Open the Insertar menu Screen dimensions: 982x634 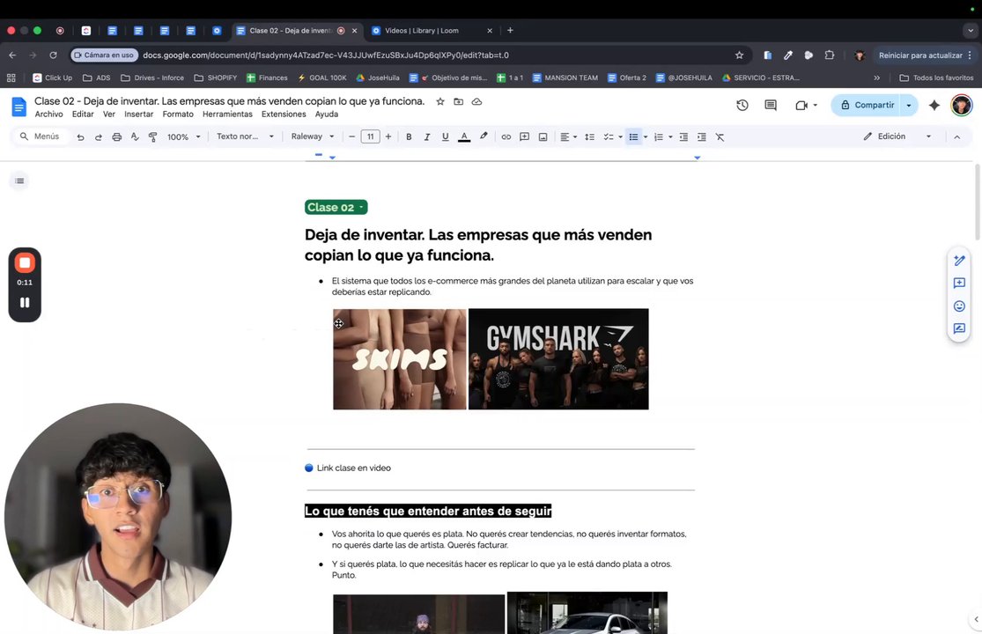point(139,114)
